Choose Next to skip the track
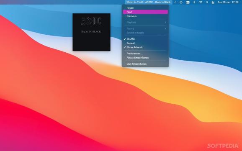Image resolution: width=242 pixels, height=151 pixels. pos(145,12)
